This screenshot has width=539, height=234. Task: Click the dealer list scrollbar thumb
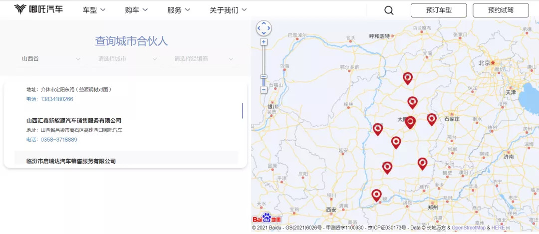click(x=243, y=110)
